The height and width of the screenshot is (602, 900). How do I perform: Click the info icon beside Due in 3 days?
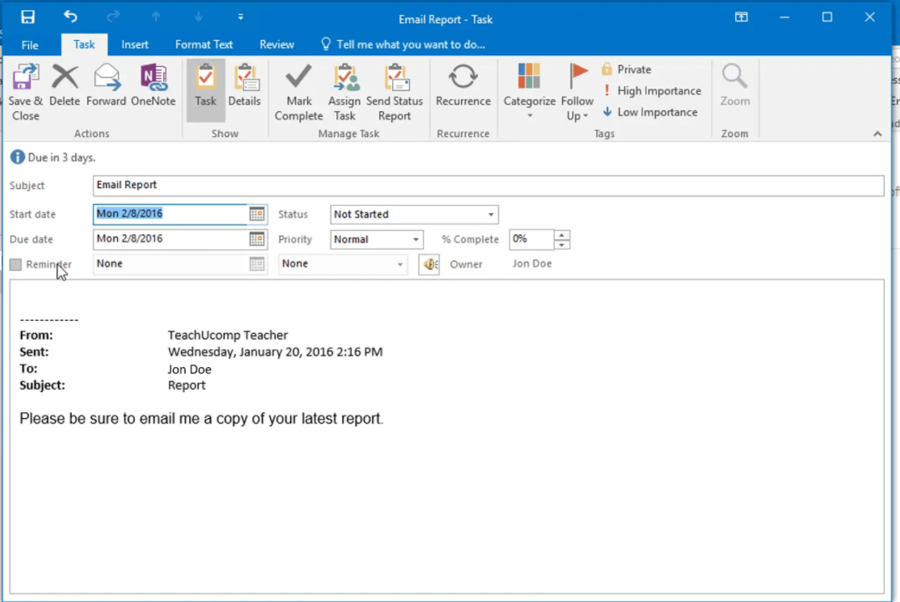[18, 157]
